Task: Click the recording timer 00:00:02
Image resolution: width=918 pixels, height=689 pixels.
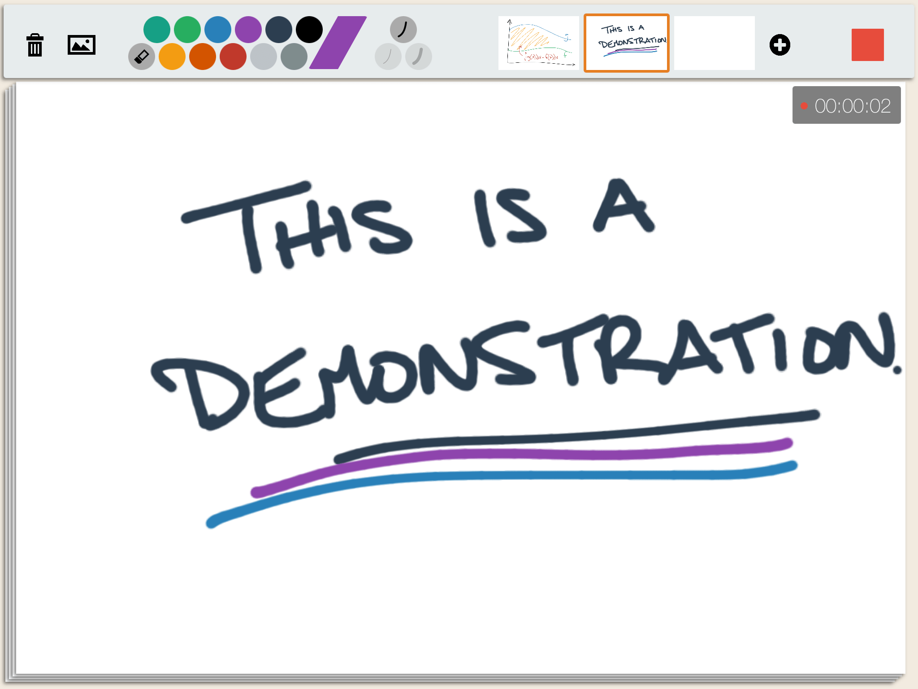Action: coord(846,105)
